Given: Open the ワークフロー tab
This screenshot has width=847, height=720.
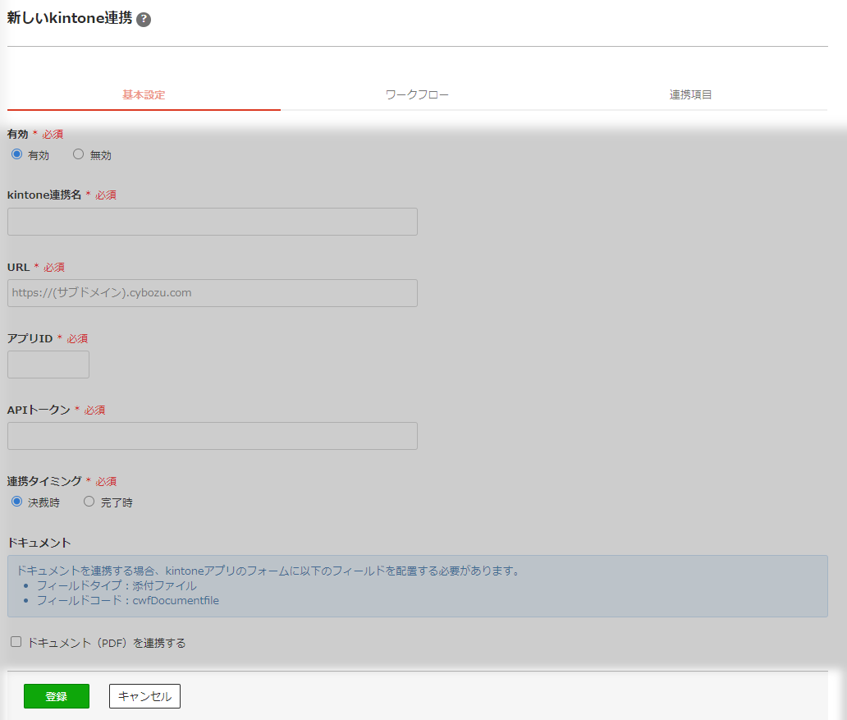Looking at the screenshot, I should tap(417, 95).
